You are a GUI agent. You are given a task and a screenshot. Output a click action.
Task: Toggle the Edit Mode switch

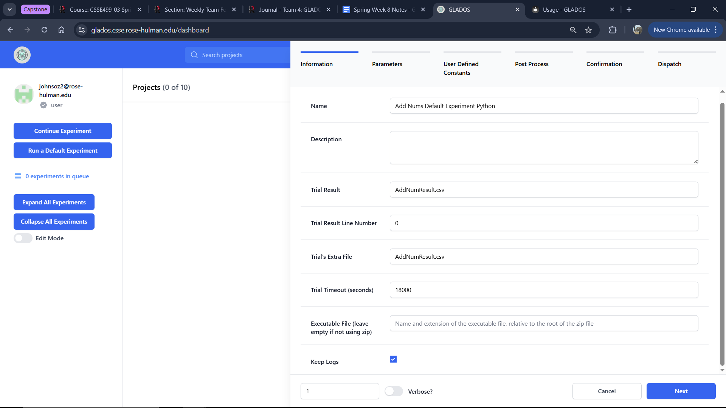click(x=23, y=238)
